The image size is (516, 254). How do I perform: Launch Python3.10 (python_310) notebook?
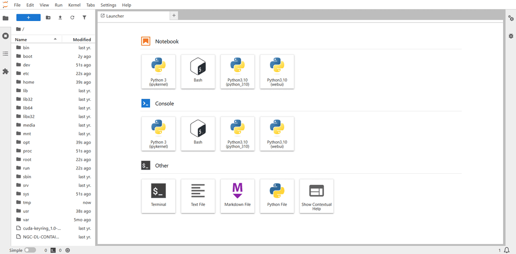coord(237,72)
